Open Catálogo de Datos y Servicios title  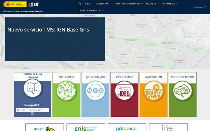click(x=33, y=75)
